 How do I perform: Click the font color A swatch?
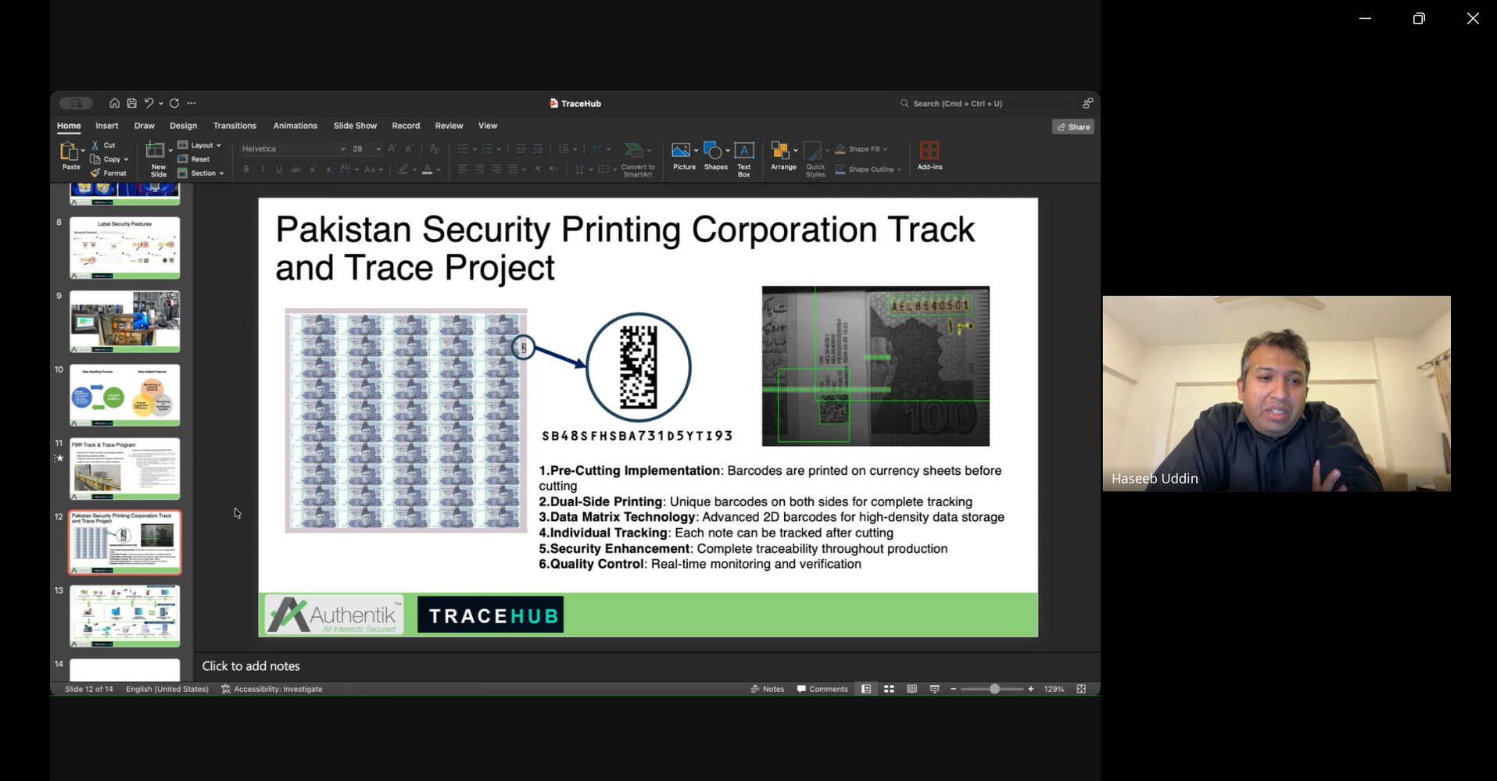tap(427, 169)
